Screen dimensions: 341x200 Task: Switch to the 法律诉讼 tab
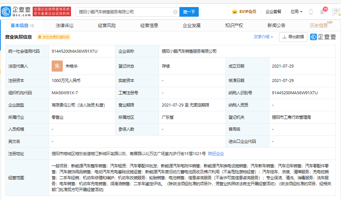(x=65, y=26)
